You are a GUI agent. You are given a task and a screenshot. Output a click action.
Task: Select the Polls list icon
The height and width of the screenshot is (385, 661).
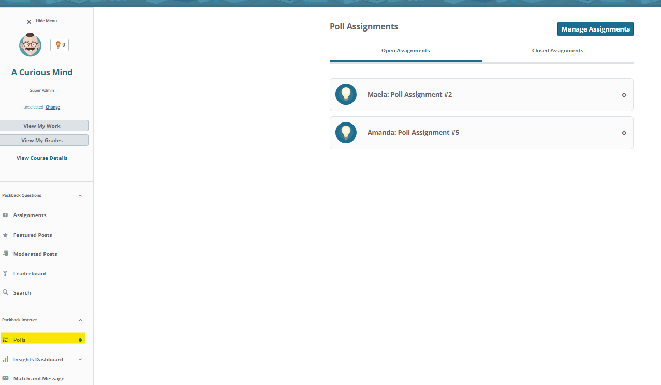5,340
